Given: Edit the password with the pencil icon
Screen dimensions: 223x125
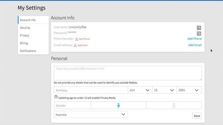Looking at the screenshot, I should pyautogui.click(x=199, y=33).
